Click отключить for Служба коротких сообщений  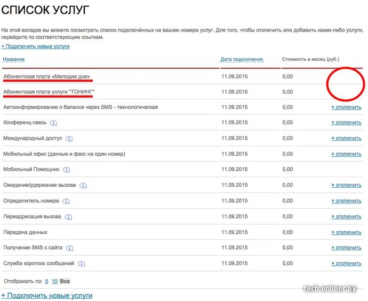[346, 264]
